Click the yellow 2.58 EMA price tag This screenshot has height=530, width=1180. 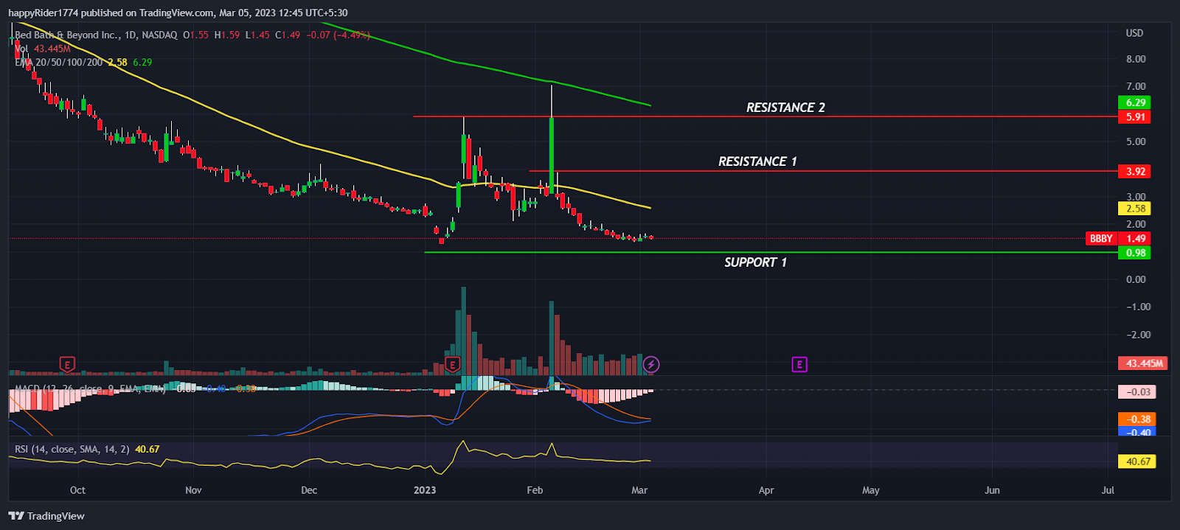pyautogui.click(x=1134, y=209)
